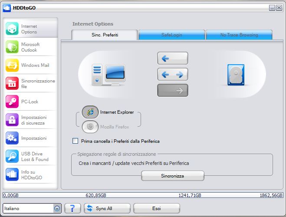Click the Sync All button
The image size is (286, 217).
click(x=107, y=208)
